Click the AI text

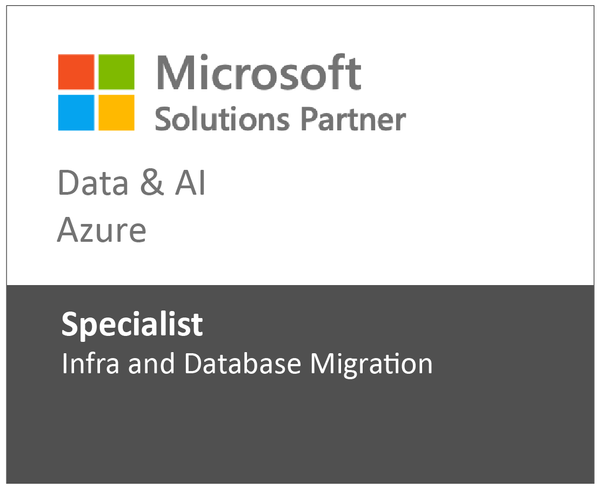coord(190,183)
